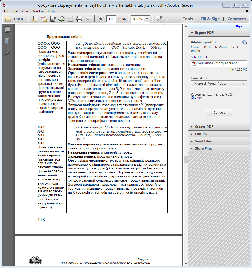Click the cloud upload toolbar icon
Viewport: 252px width, 268px height.
tap(62, 19)
